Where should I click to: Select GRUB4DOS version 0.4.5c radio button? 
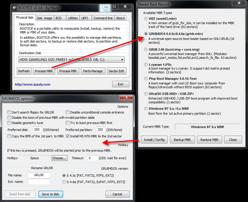tap(64, 175)
